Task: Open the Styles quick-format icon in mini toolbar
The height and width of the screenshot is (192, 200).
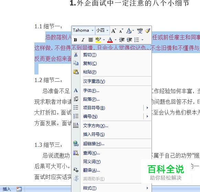Action: point(129,31)
